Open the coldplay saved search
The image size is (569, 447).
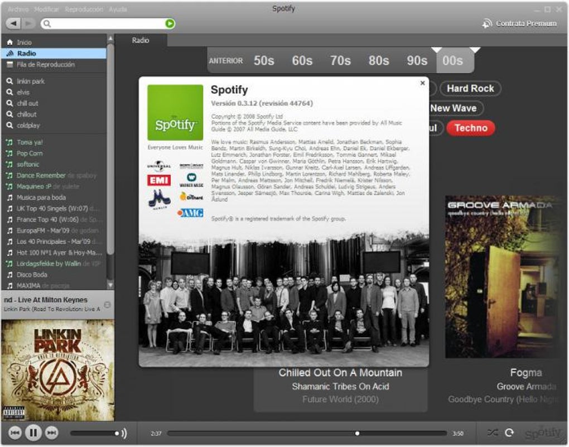coord(54,126)
